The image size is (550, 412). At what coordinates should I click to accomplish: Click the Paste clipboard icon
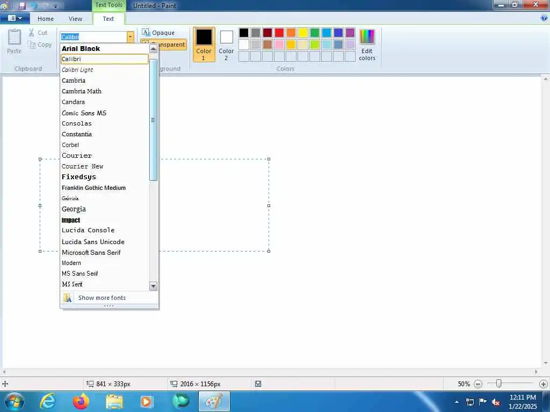15,37
